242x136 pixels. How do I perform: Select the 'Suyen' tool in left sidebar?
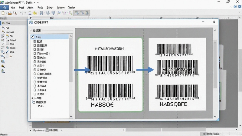point(13,40)
